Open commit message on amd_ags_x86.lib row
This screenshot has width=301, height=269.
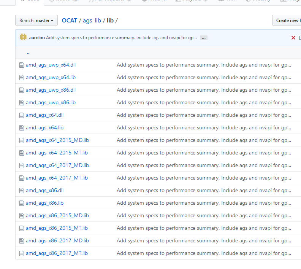coord(204,203)
